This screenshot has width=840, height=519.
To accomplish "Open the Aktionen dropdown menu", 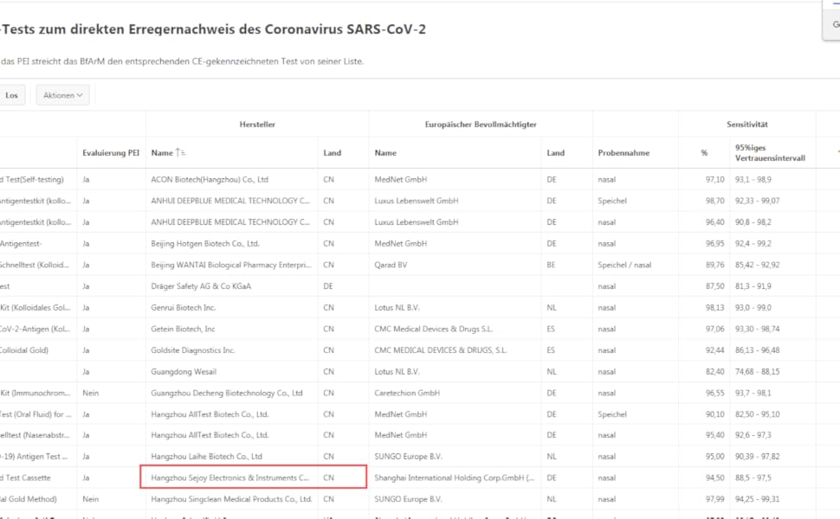I will tap(62, 95).
